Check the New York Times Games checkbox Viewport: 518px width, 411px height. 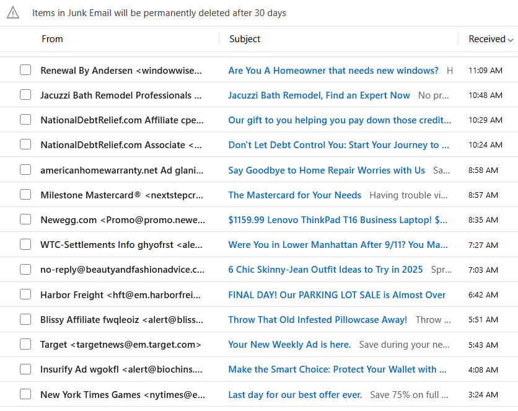[25, 394]
